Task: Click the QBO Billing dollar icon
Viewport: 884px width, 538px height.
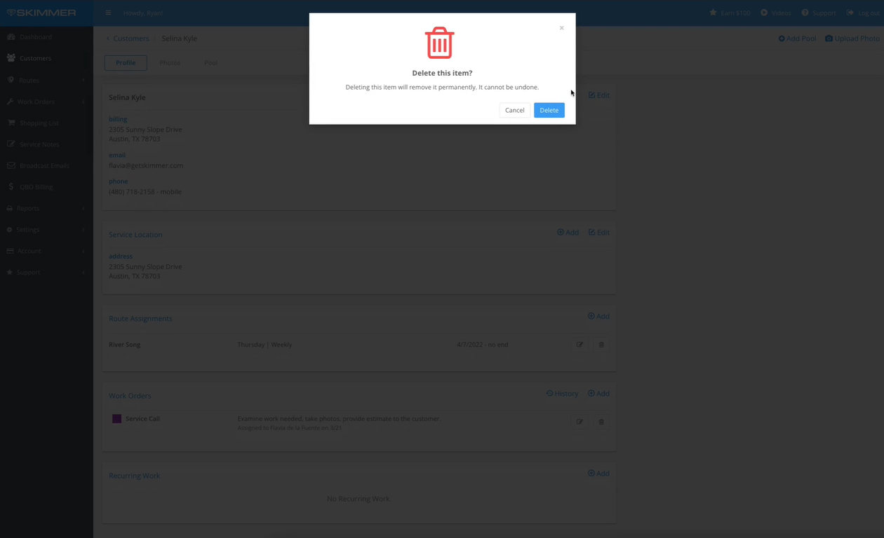Action: point(11,187)
